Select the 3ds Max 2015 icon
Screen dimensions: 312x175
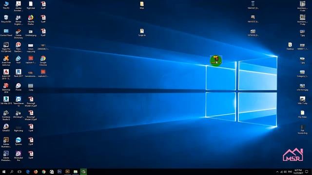[6, 101]
